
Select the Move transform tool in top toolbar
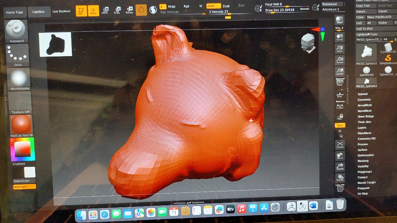pyautogui.click(x=105, y=10)
